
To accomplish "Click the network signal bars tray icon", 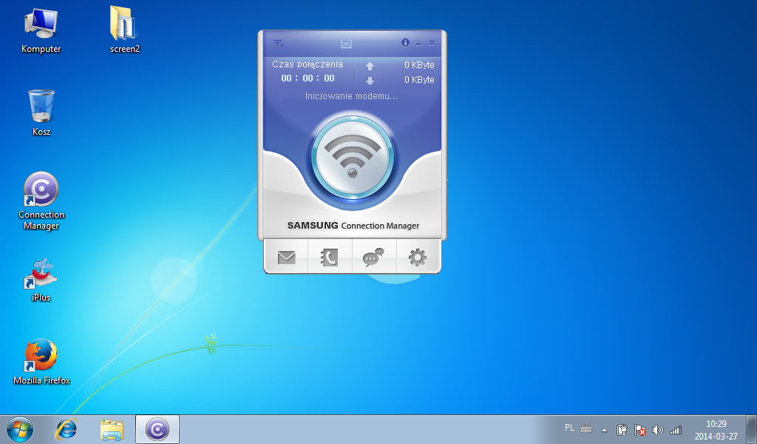I will pyautogui.click(x=676, y=429).
